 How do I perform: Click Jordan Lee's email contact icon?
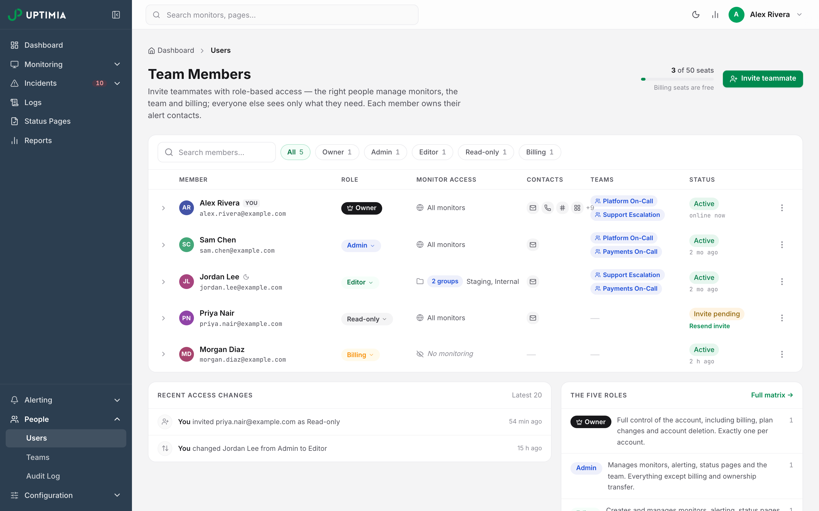pyautogui.click(x=533, y=282)
